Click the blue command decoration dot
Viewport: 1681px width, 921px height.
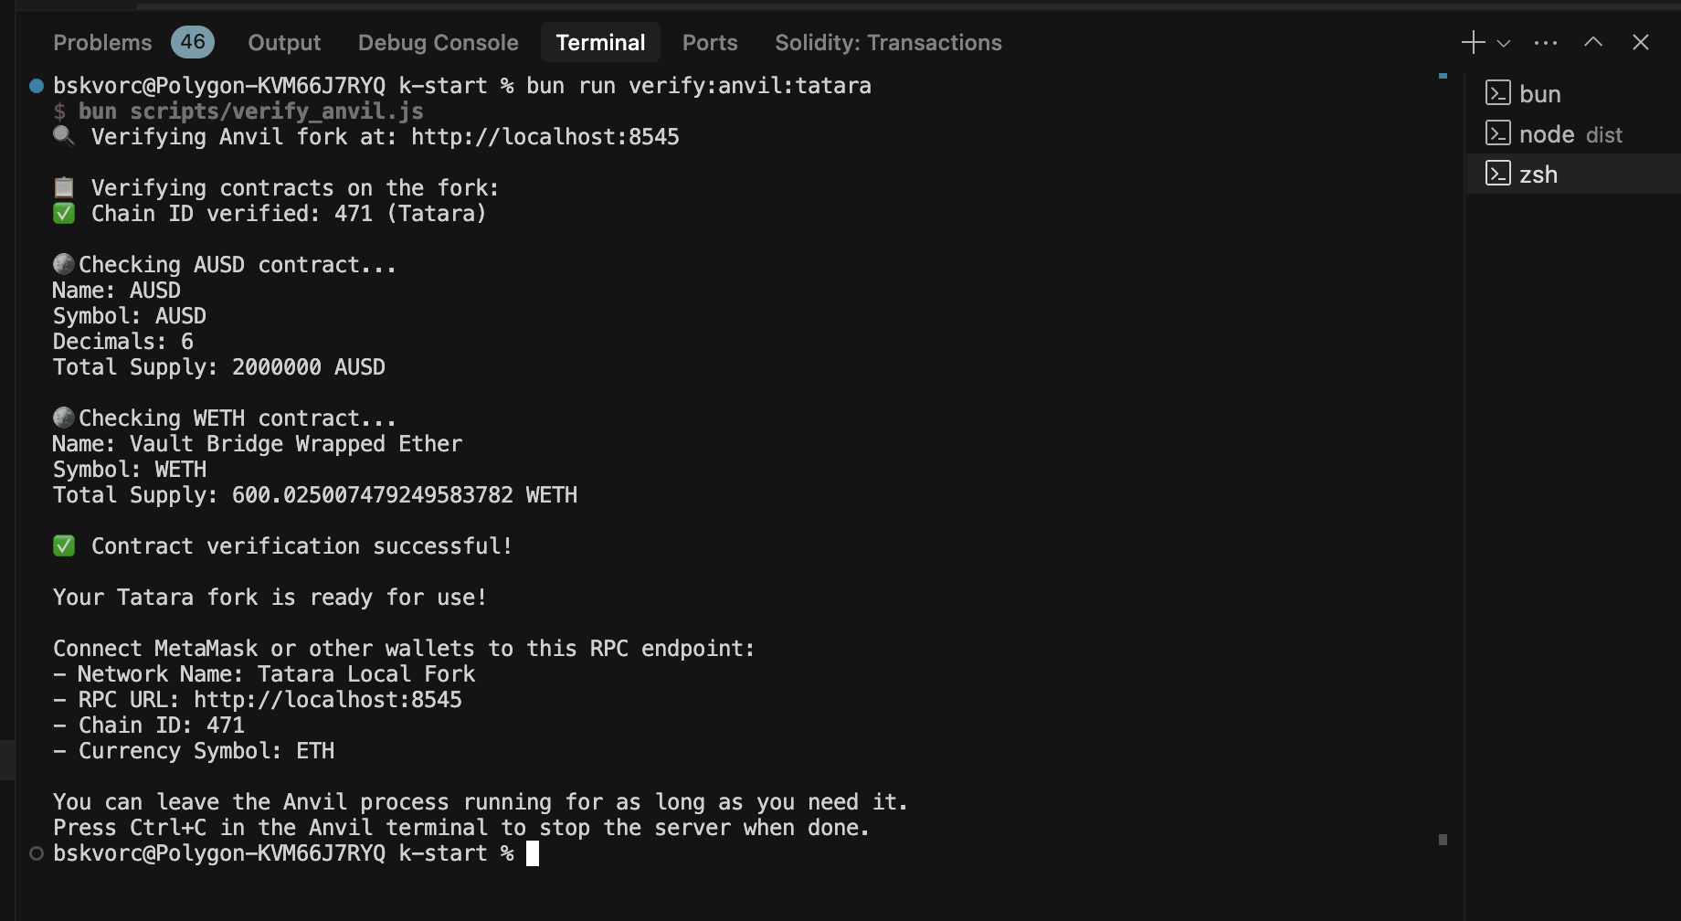tap(37, 86)
